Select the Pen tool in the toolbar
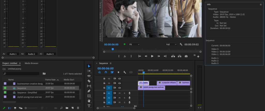The image size is (265, 111). (89, 91)
